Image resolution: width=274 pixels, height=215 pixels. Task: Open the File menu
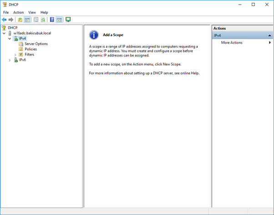6,12
